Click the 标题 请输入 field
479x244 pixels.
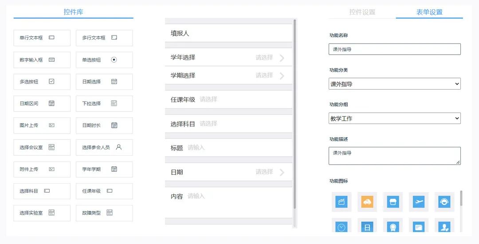pos(228,148)
